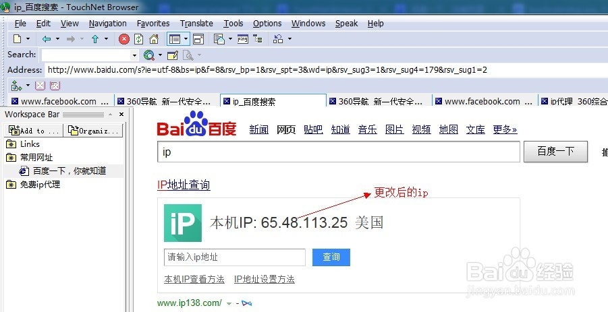The image size is (608, 312).
Task: Open the Options menu
Action: [x=267, y=23]
